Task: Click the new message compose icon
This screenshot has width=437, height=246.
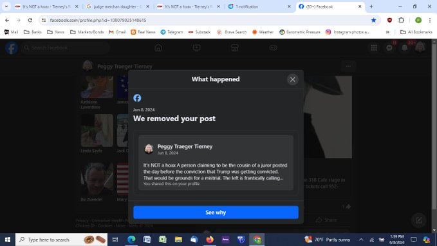Action: click(418, 220)
